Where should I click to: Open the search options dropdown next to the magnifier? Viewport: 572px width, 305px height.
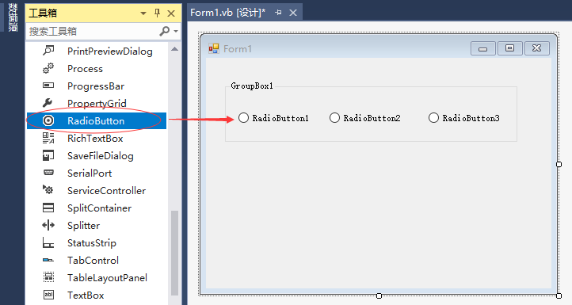click(176, 32)
